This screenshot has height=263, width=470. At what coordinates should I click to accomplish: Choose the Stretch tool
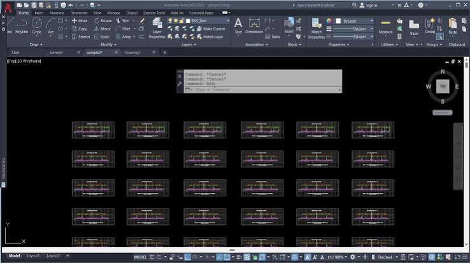coord(81,37)
